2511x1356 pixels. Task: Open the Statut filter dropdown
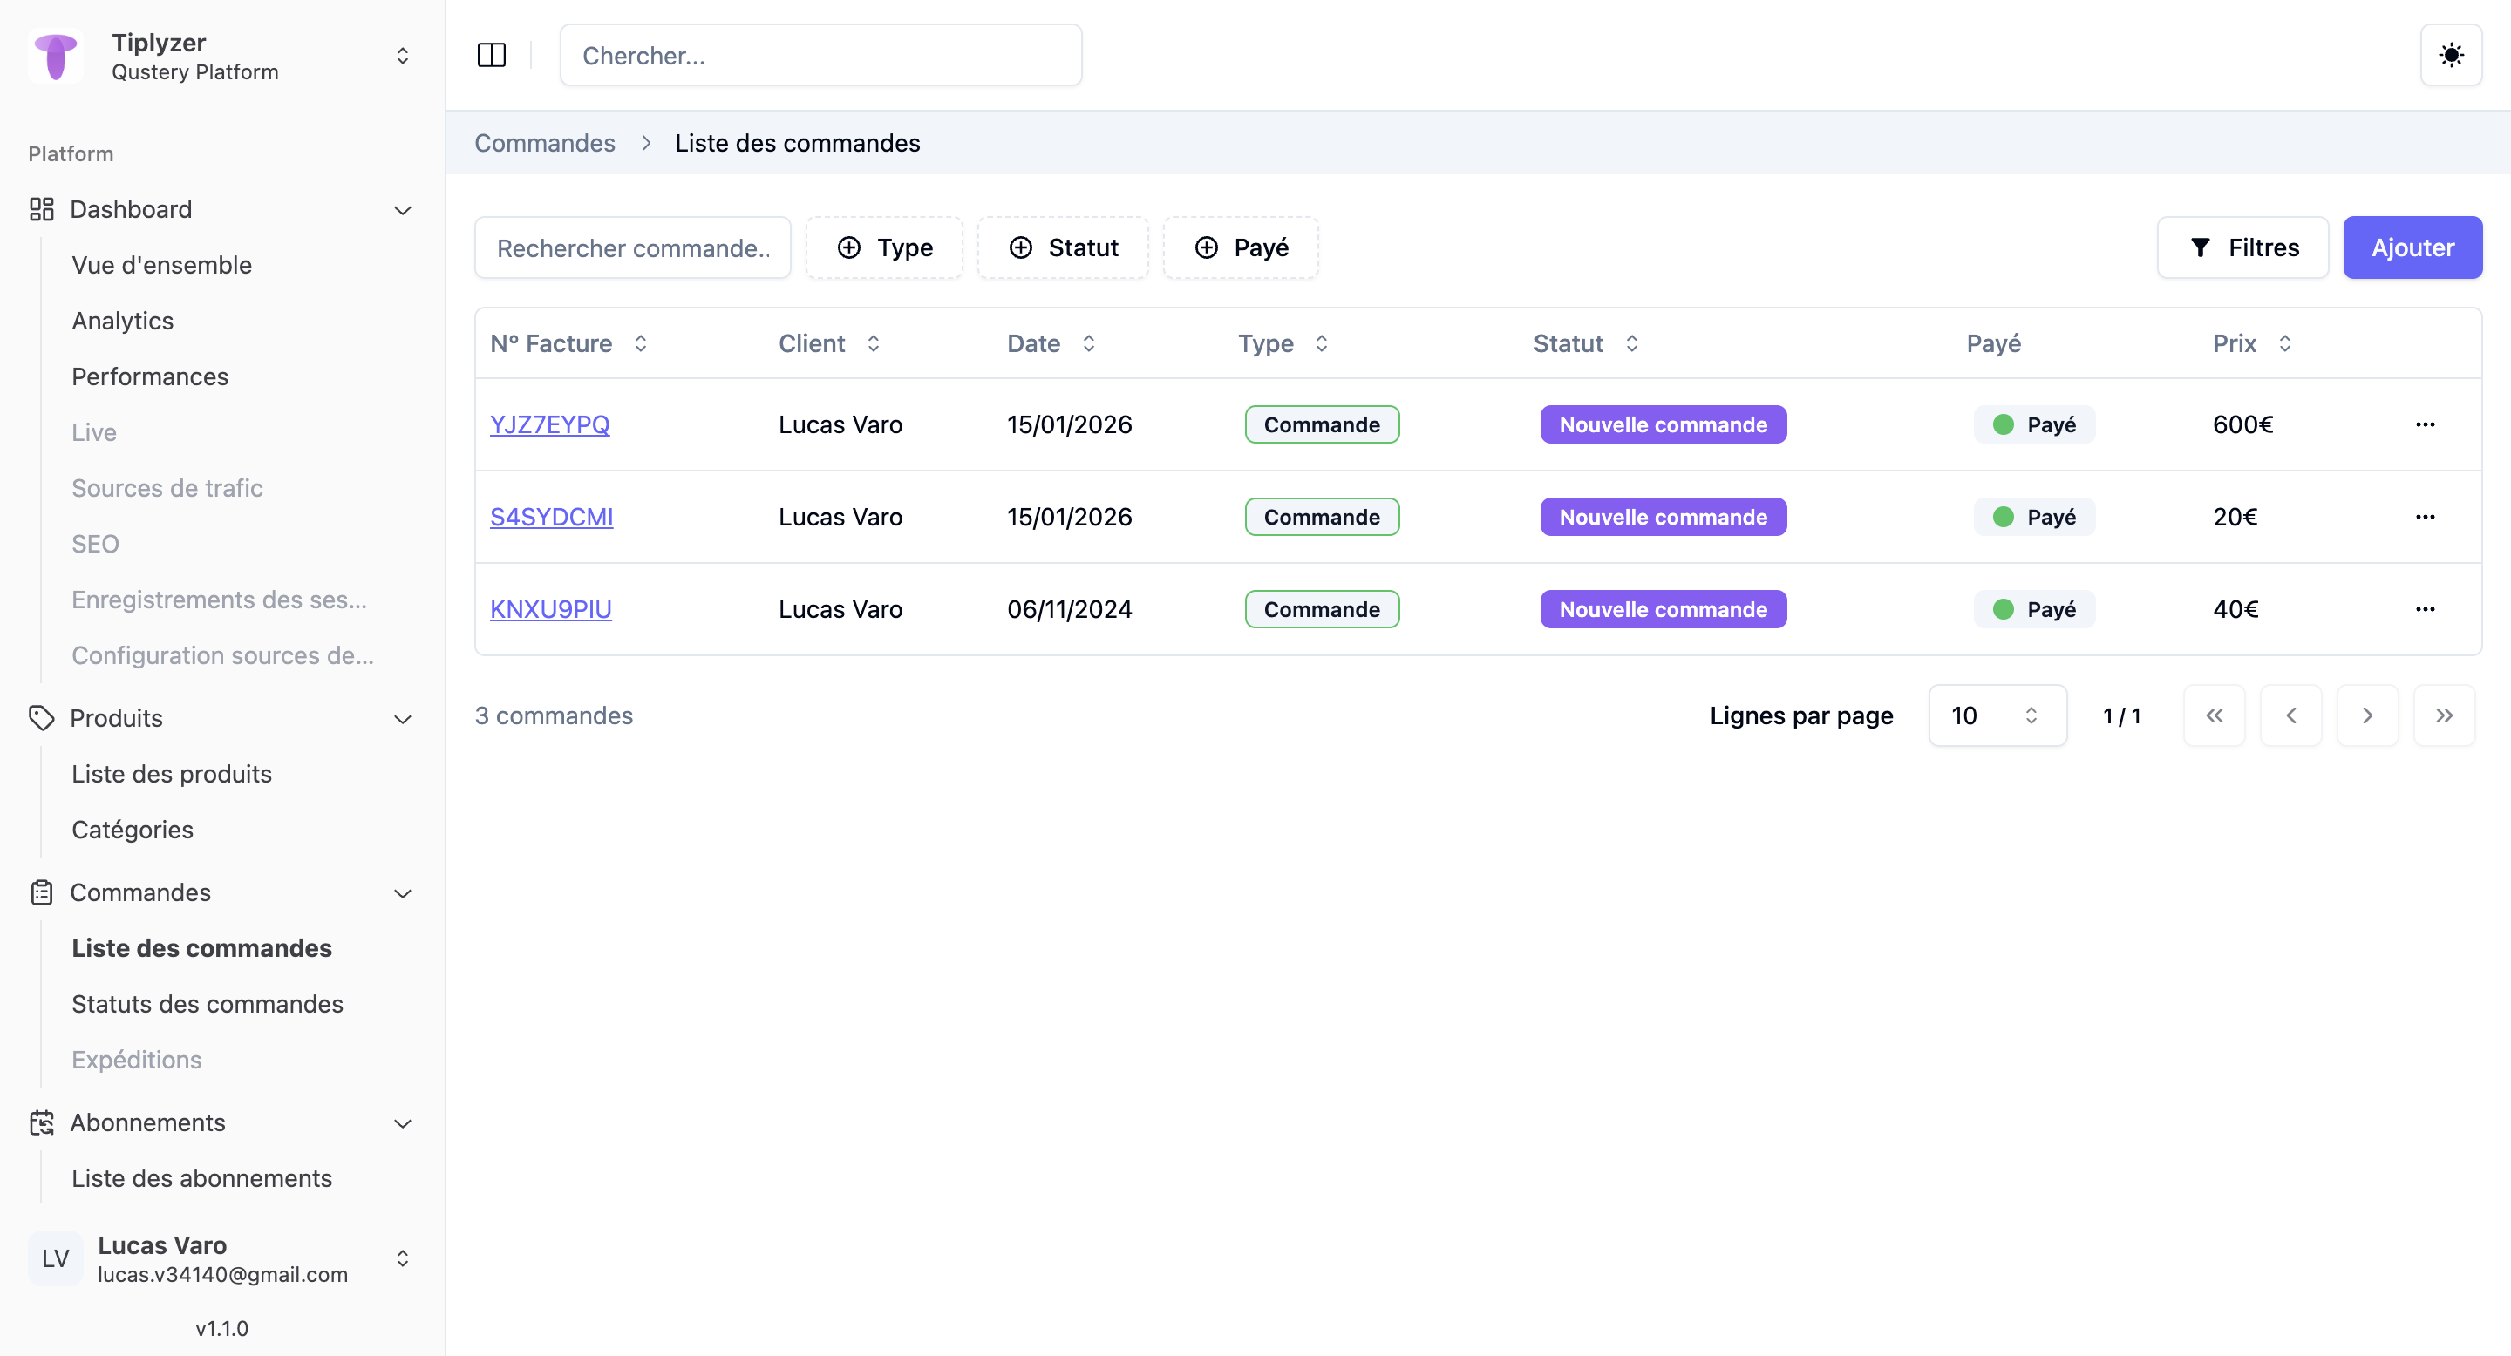pos(1064,247)
